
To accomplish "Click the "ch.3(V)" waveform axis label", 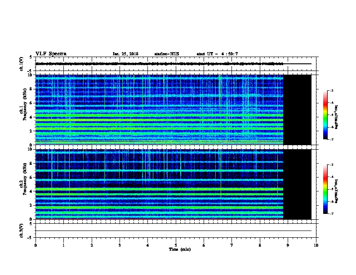I will (22, 231).
